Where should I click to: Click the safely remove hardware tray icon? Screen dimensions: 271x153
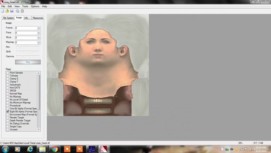click(227, 149)
